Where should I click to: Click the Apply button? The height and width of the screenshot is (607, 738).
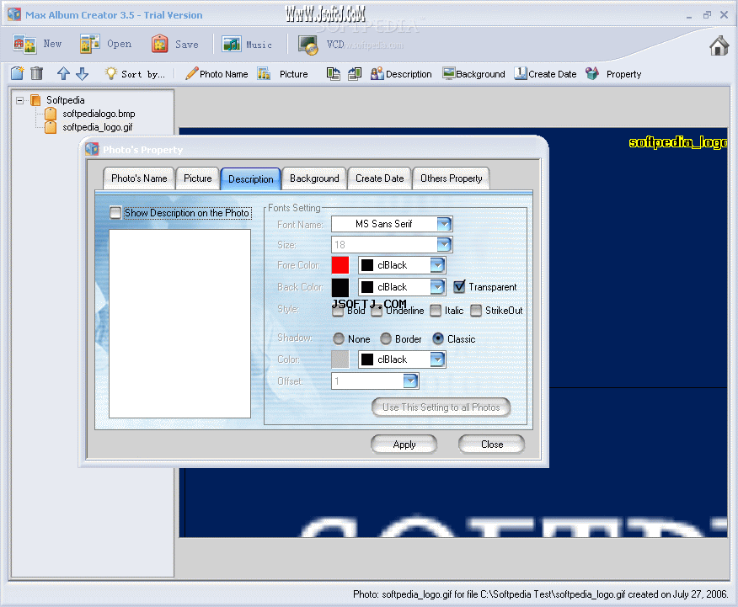pos(404,445)
